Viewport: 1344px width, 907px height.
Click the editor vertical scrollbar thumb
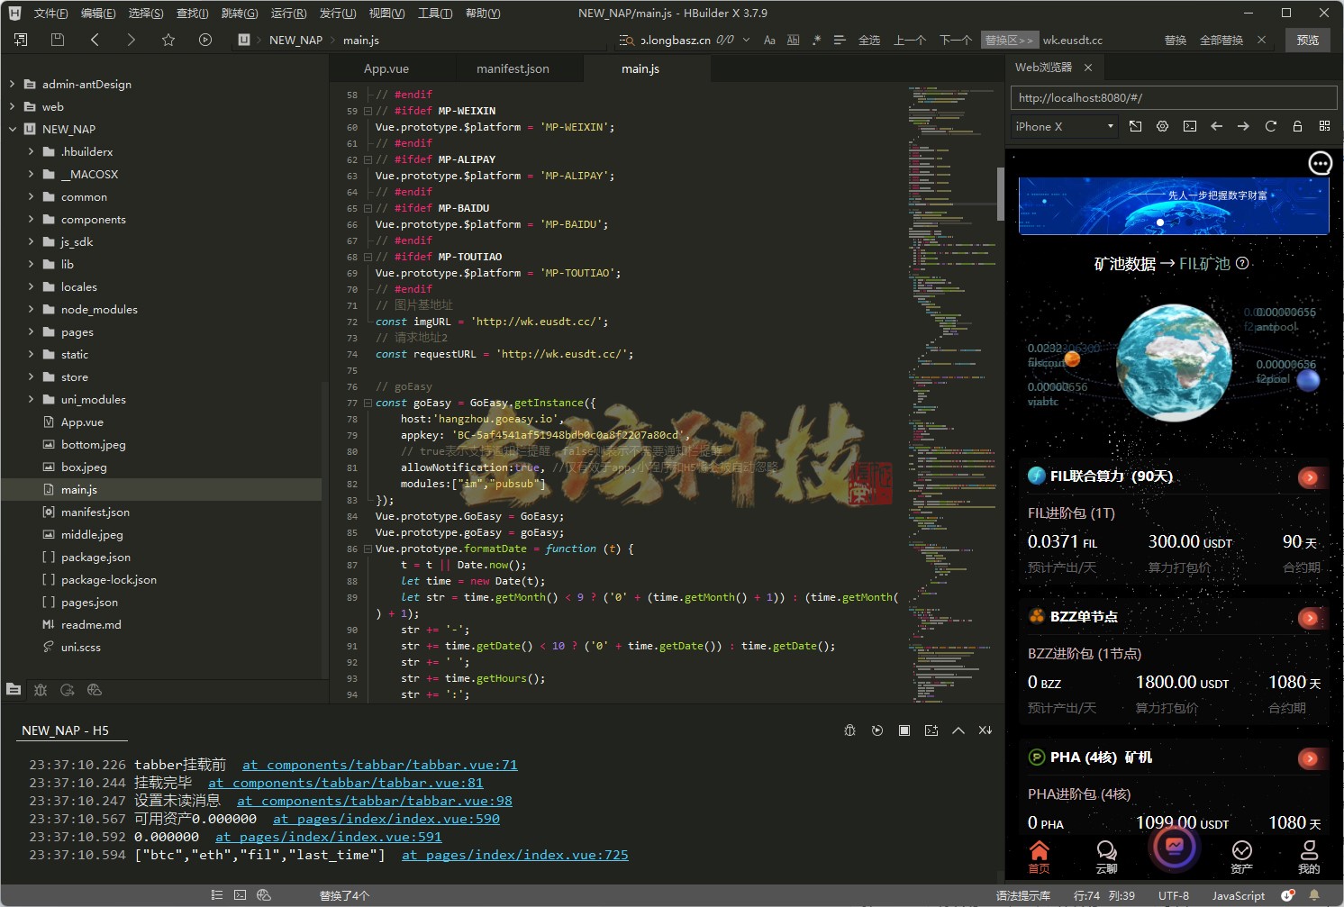pyautogui.click(x=1000, y=193)
